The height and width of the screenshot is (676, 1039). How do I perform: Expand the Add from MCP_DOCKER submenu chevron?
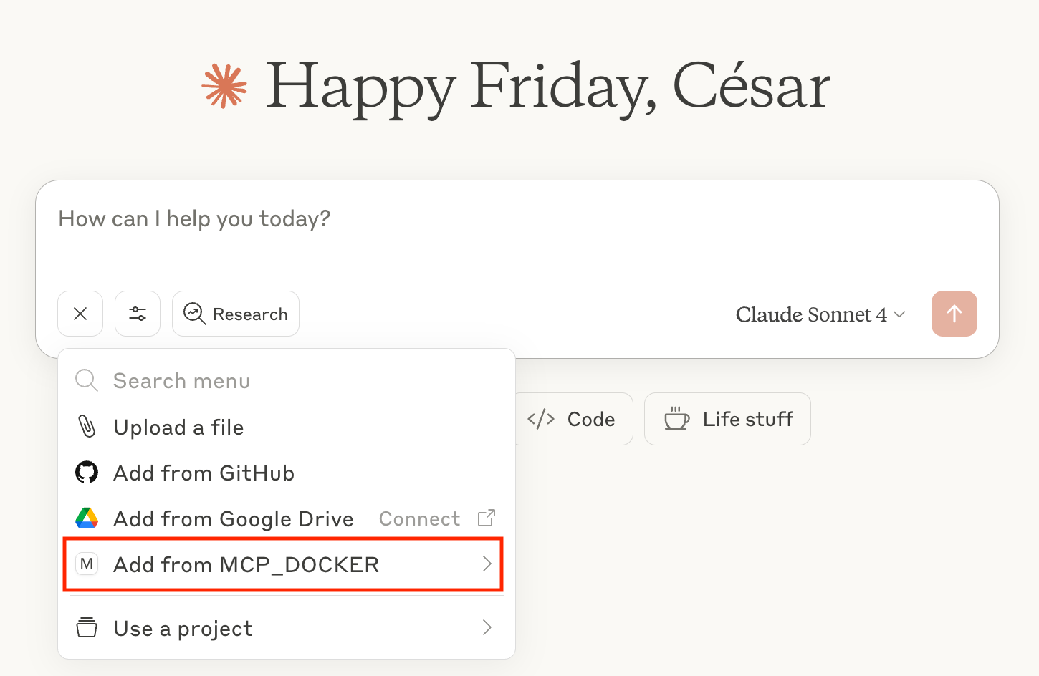click(487, 564)
